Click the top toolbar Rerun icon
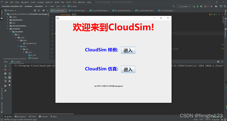 (x=194, y=6)
